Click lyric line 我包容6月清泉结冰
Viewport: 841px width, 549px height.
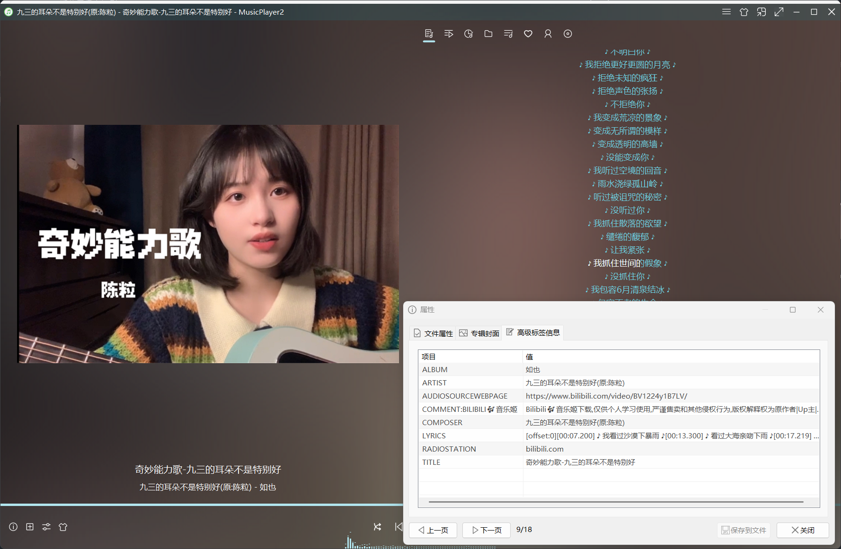(x=628, y=289)
